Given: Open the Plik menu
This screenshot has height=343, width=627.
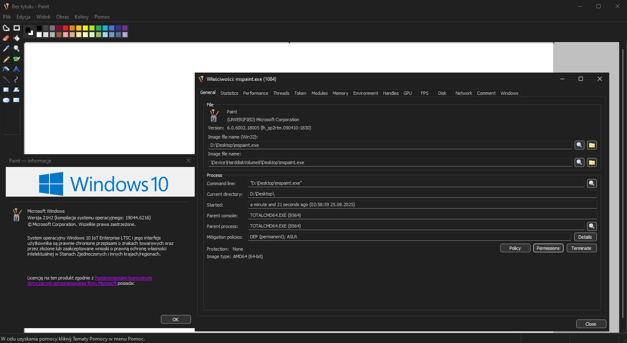Looking at the screenshot, I should [7, 17].
